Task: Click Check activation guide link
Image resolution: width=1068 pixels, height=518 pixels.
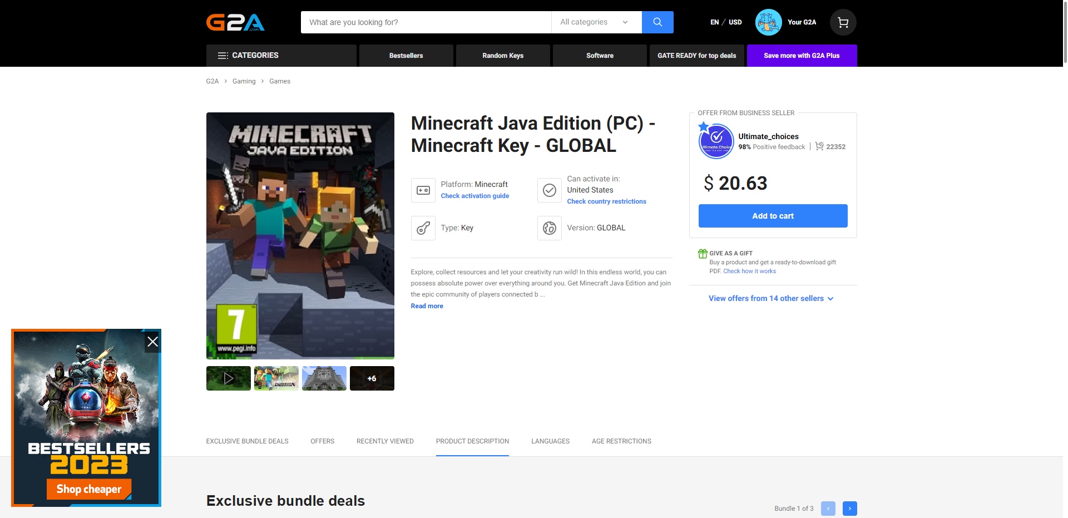Action: [475, 196]
